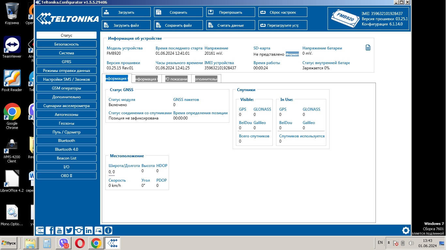Open the LinkedIn icon in the footer
The height and width of the screenshot is (250, 447).
tap(89, 230)
